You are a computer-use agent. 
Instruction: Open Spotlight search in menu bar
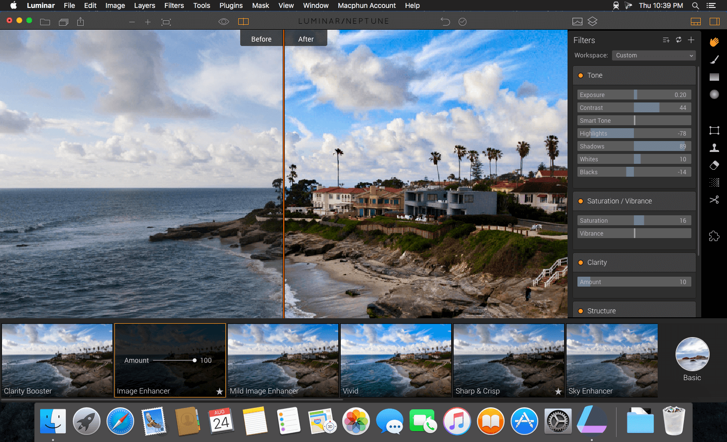point(696,5)
